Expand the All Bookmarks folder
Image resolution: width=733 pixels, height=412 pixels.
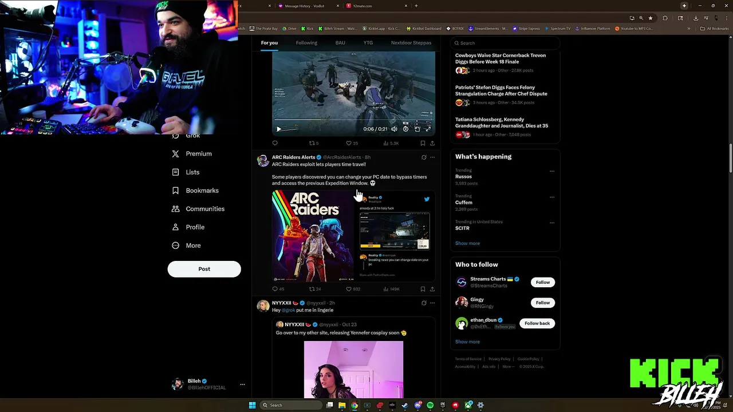(x=715, y=28)
